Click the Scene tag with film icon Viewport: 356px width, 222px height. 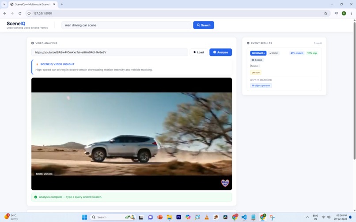click(257, 60)
